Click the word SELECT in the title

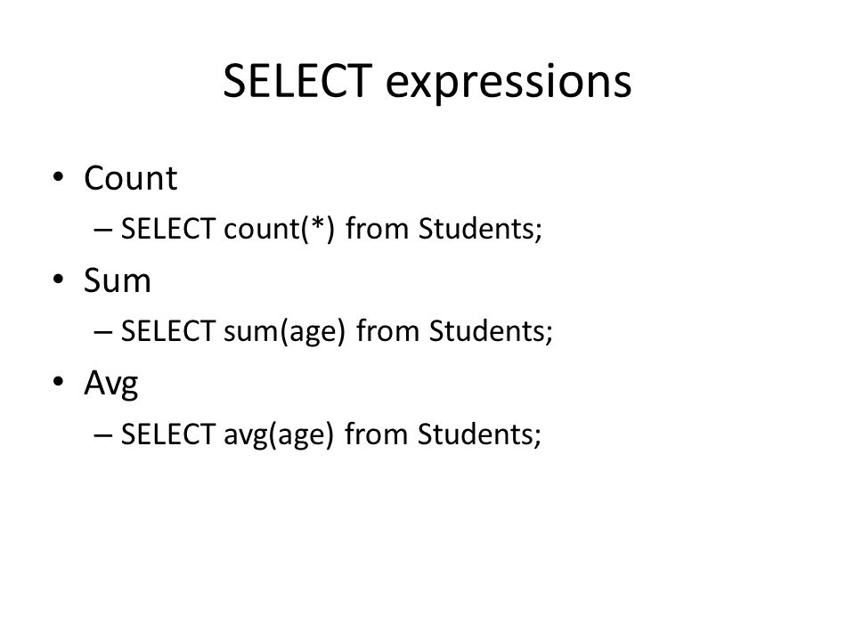tap(297, 81)
